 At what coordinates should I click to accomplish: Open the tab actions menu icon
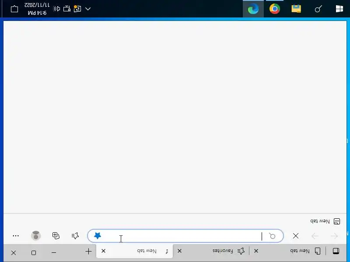336,251
